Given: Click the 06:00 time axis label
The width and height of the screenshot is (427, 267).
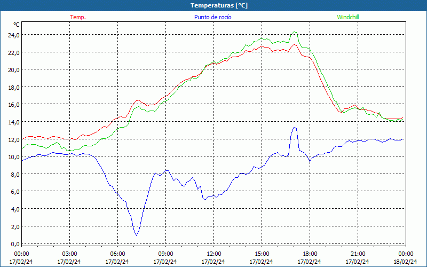Looking at the screenshot, I should [x=117, y=254].
